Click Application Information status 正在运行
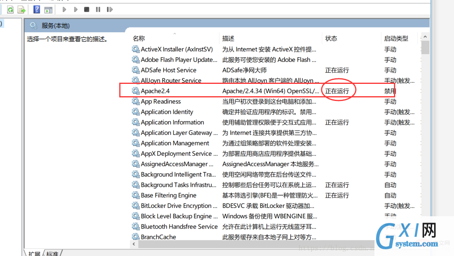The width and height of the screenshot is (454, 256). [337, 122]
